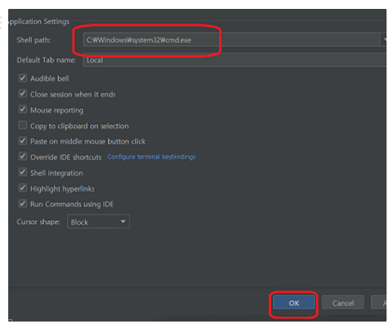The image size is (391, 329).
Task: Open the Shell path dropdown arrow
Action: (384, 39)
